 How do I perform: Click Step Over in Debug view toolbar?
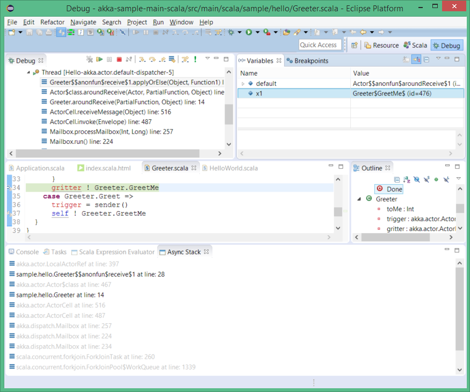(x=152, y=60)
